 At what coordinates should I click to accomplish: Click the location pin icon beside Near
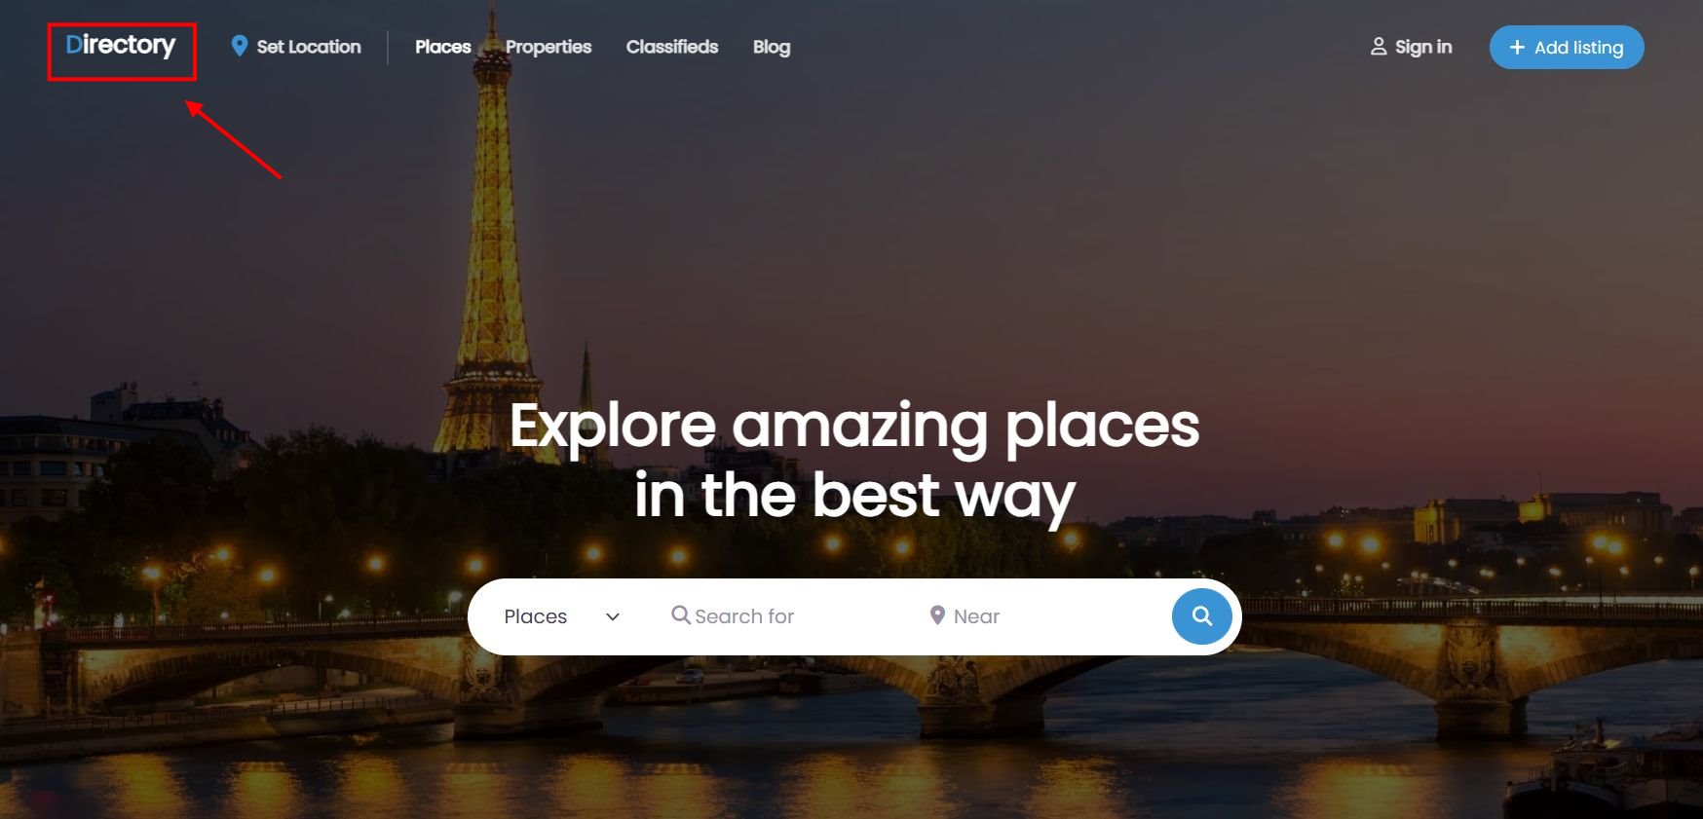point(937,615)
